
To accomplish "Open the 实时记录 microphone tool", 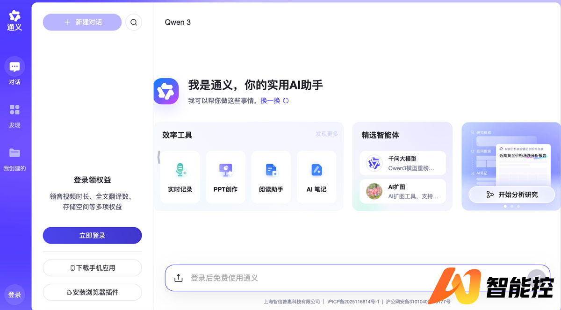I will 180,177.
